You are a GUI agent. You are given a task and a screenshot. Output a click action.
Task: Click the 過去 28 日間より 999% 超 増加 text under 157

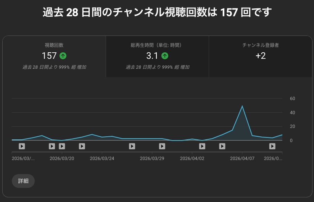54,67
